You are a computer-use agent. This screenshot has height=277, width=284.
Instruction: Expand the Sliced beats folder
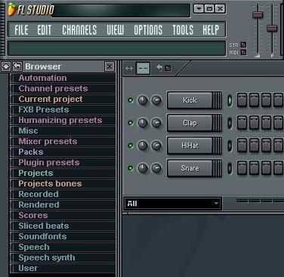tap(63, 226)
